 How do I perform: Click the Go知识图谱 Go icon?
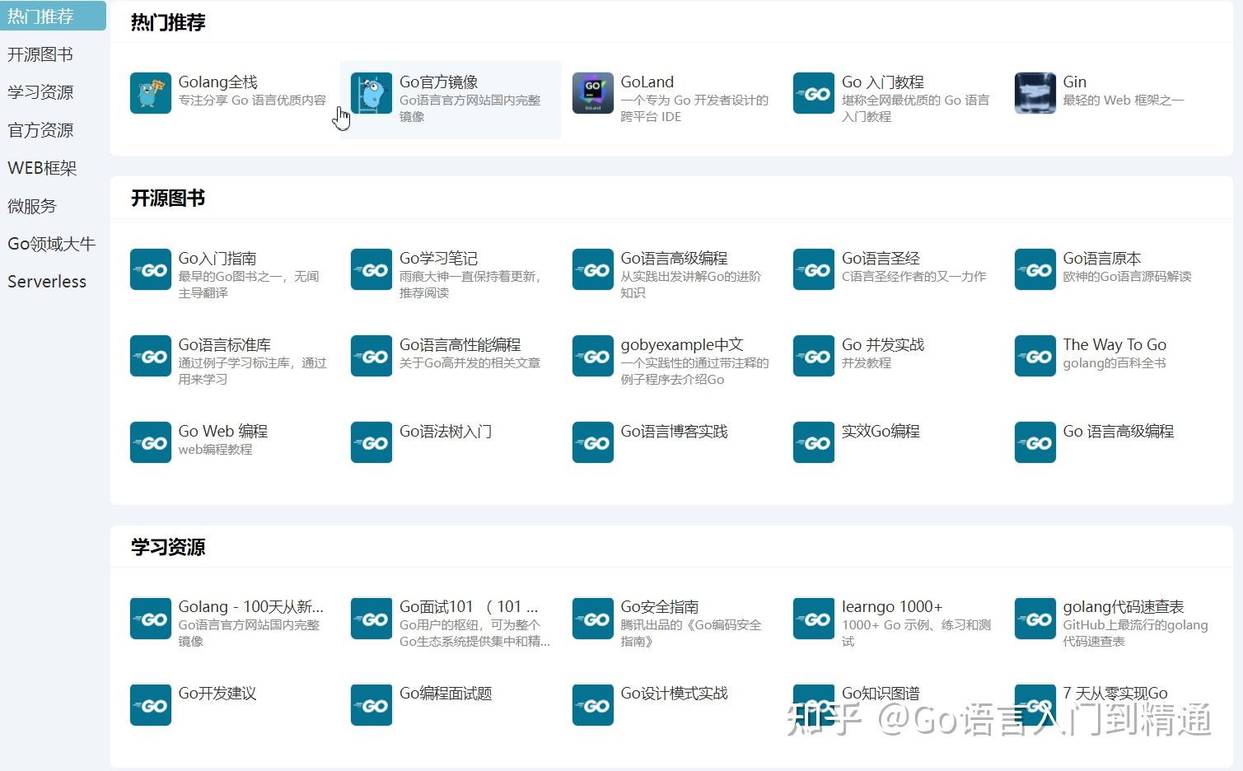pyautogui.click(x=813, y=705)
